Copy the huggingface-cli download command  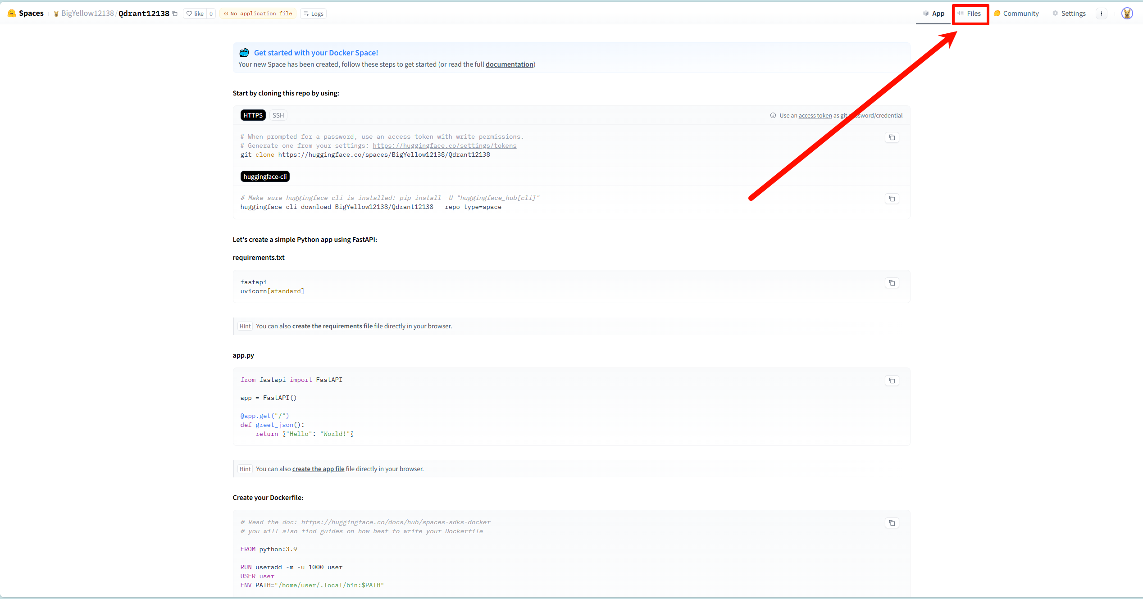click(x=892, y=199)
